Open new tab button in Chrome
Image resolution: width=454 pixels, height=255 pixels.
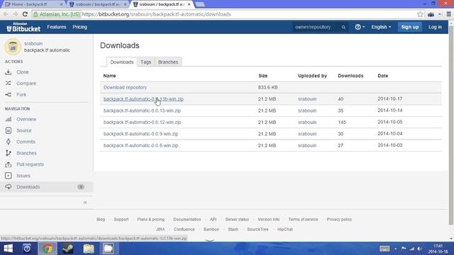point(200,4)
